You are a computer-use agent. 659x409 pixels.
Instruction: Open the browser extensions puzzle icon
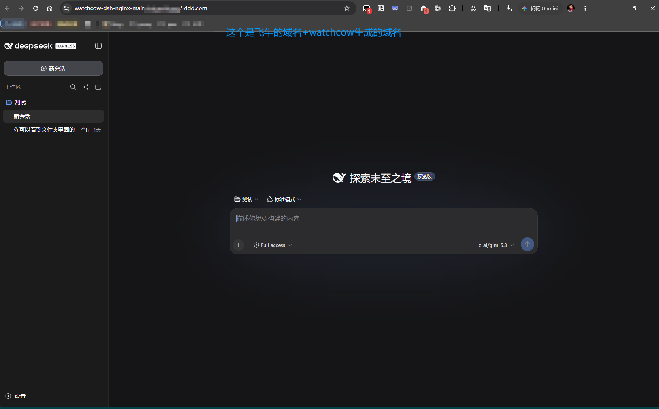tap(452, 8)
